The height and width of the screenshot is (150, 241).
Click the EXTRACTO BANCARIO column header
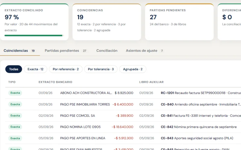click(55, 82)
